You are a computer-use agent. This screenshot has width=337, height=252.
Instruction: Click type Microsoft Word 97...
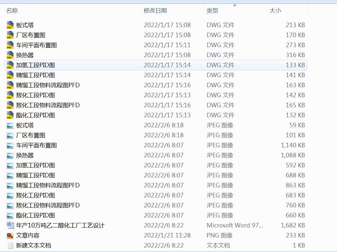click(x=235, y=225)
